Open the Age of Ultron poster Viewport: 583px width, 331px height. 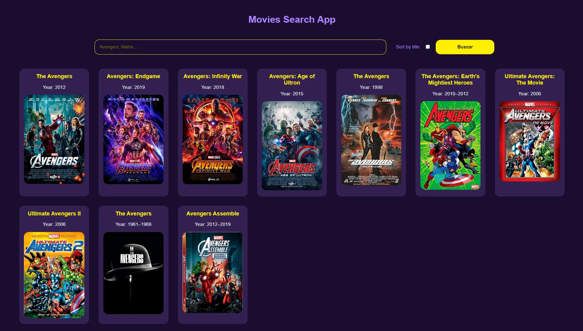point(292,146)
